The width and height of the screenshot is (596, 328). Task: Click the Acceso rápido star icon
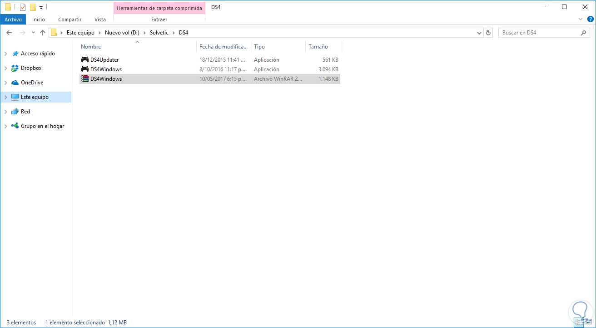click(x=15, y=54)
